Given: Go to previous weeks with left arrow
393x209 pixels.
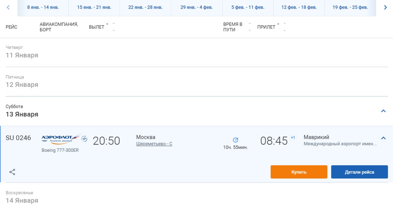Looking at the screenshot, I should (x=8, y=7).
